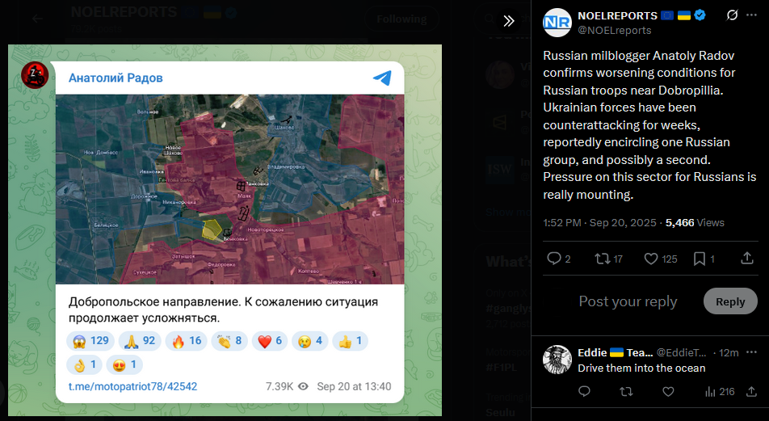The image size is (769, 421).
Task: Click the Анатолий Радов channel name
Action: (116, 78)
